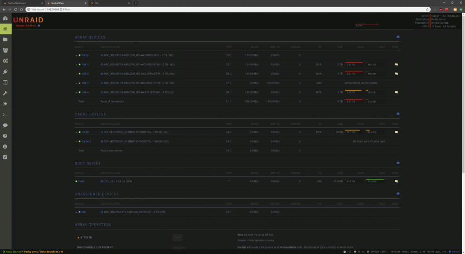
Task: Click the Flash free space bar
Action: (x=375, y=181)
